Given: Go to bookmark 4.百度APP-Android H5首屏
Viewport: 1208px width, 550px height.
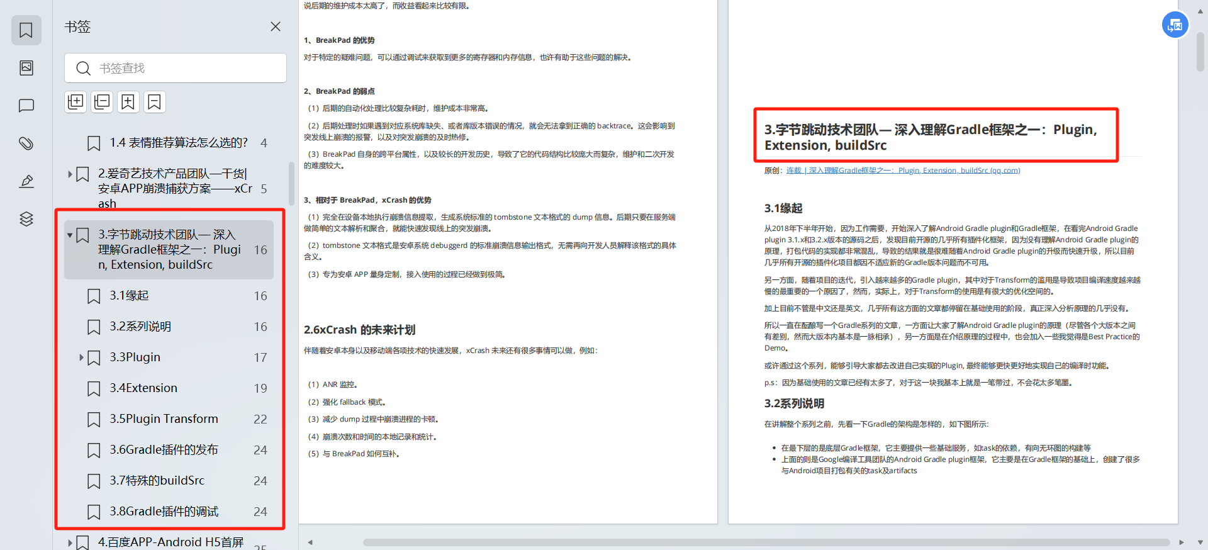Looking at the screenshot, I should 171,542.
